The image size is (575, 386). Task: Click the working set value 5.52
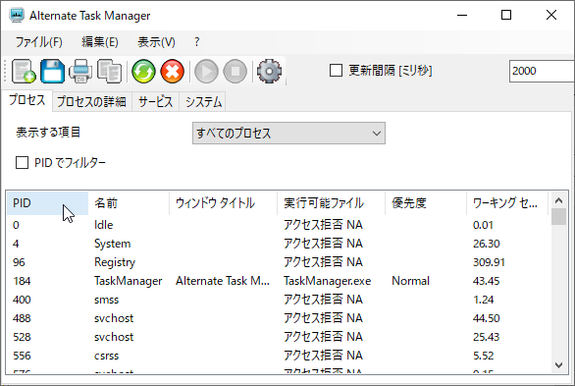484,356
